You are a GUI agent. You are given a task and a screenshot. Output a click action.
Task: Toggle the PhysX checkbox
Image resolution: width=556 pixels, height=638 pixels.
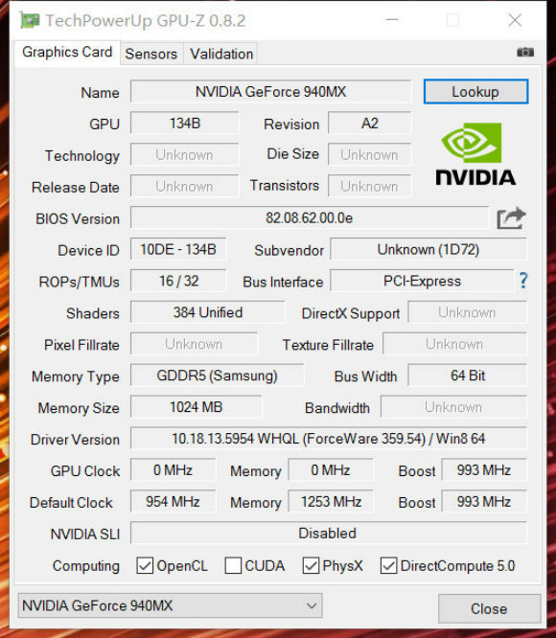(311, 565)
